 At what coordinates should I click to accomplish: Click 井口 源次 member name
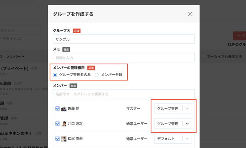(75, 124)
